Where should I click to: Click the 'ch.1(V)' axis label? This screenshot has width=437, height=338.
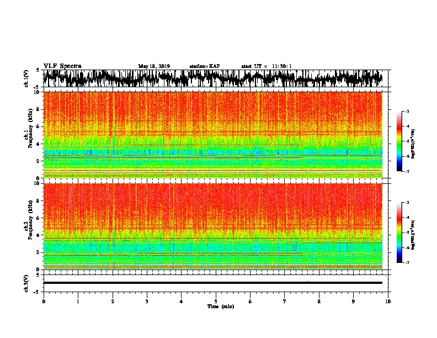click(x=26, y=78)
